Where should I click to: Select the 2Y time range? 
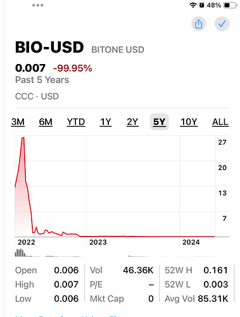pyautogui.click(x=132, y=122)
